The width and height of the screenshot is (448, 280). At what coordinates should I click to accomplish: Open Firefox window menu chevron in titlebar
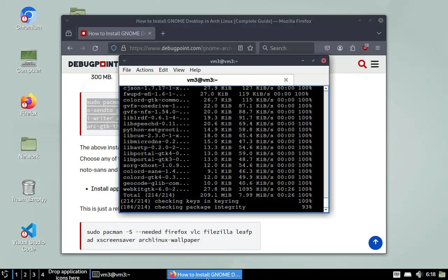[66, 21]
